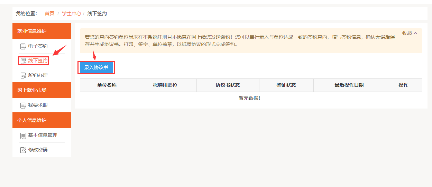Click the 基本信息管理 icon in sidebar
Image resolution: width=432 pixels, height=187 pixels.
(x=23, y=135)
